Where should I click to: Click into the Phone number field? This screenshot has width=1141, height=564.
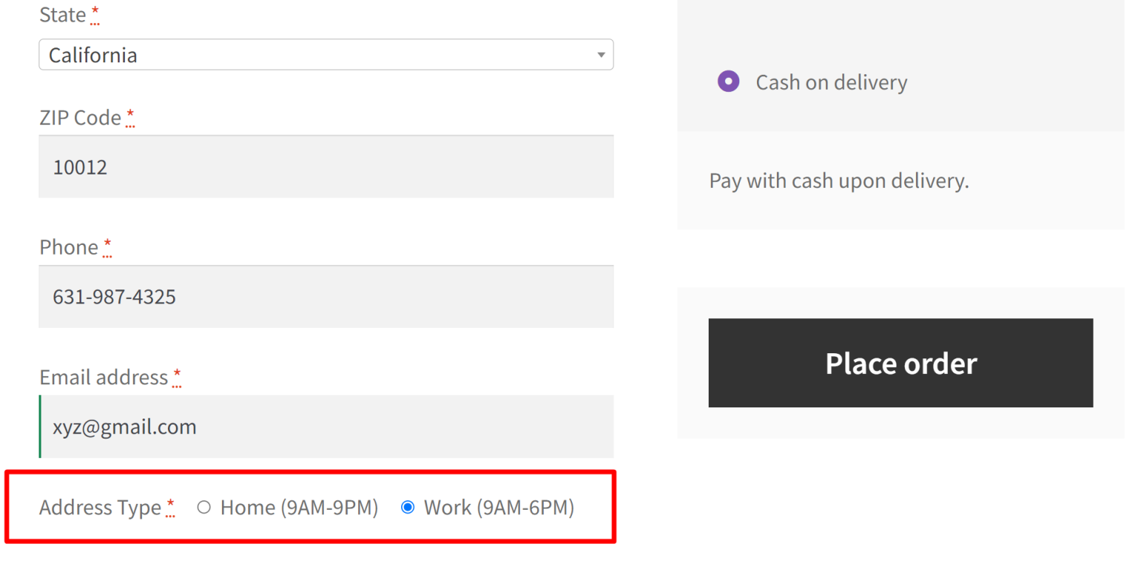click(x=325, y=296)
